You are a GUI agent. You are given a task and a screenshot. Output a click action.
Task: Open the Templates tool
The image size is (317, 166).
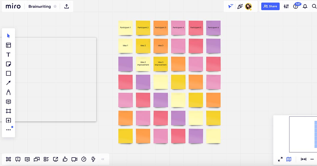[x=8, y=45]
